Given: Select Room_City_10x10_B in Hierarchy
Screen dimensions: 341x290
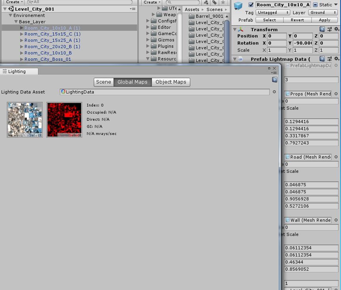Looking at the screenshot, I should tap(48, 53).
